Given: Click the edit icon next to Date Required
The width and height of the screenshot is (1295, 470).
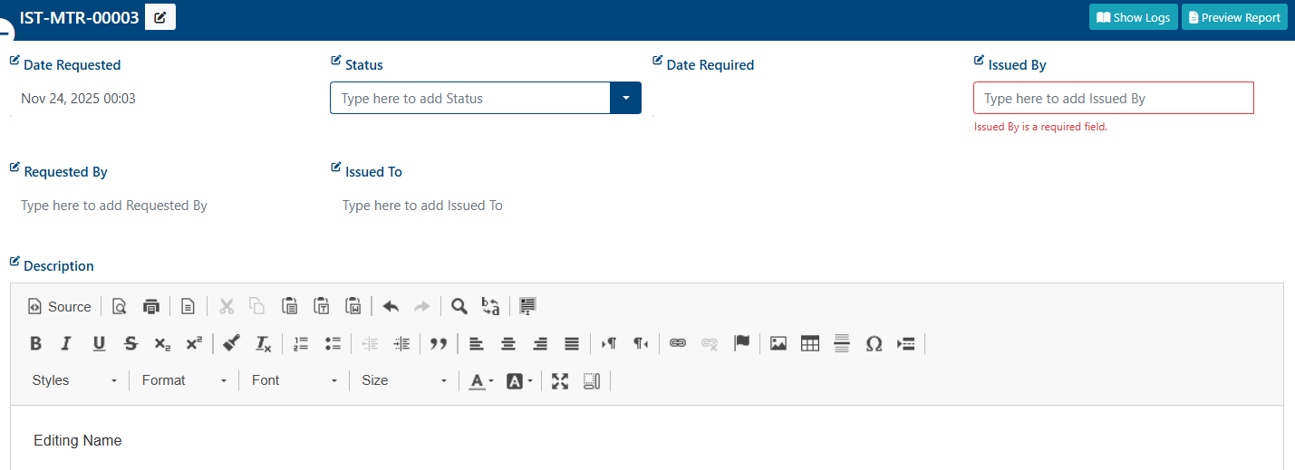Looking at the screenshot, I should 658,61.
